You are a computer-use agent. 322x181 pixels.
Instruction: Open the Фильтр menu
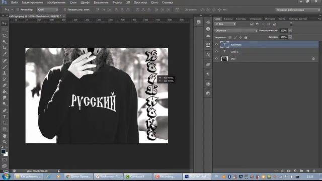pos(117,3)
